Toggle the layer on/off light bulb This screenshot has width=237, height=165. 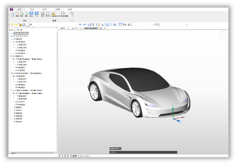[x=12, y=24]
